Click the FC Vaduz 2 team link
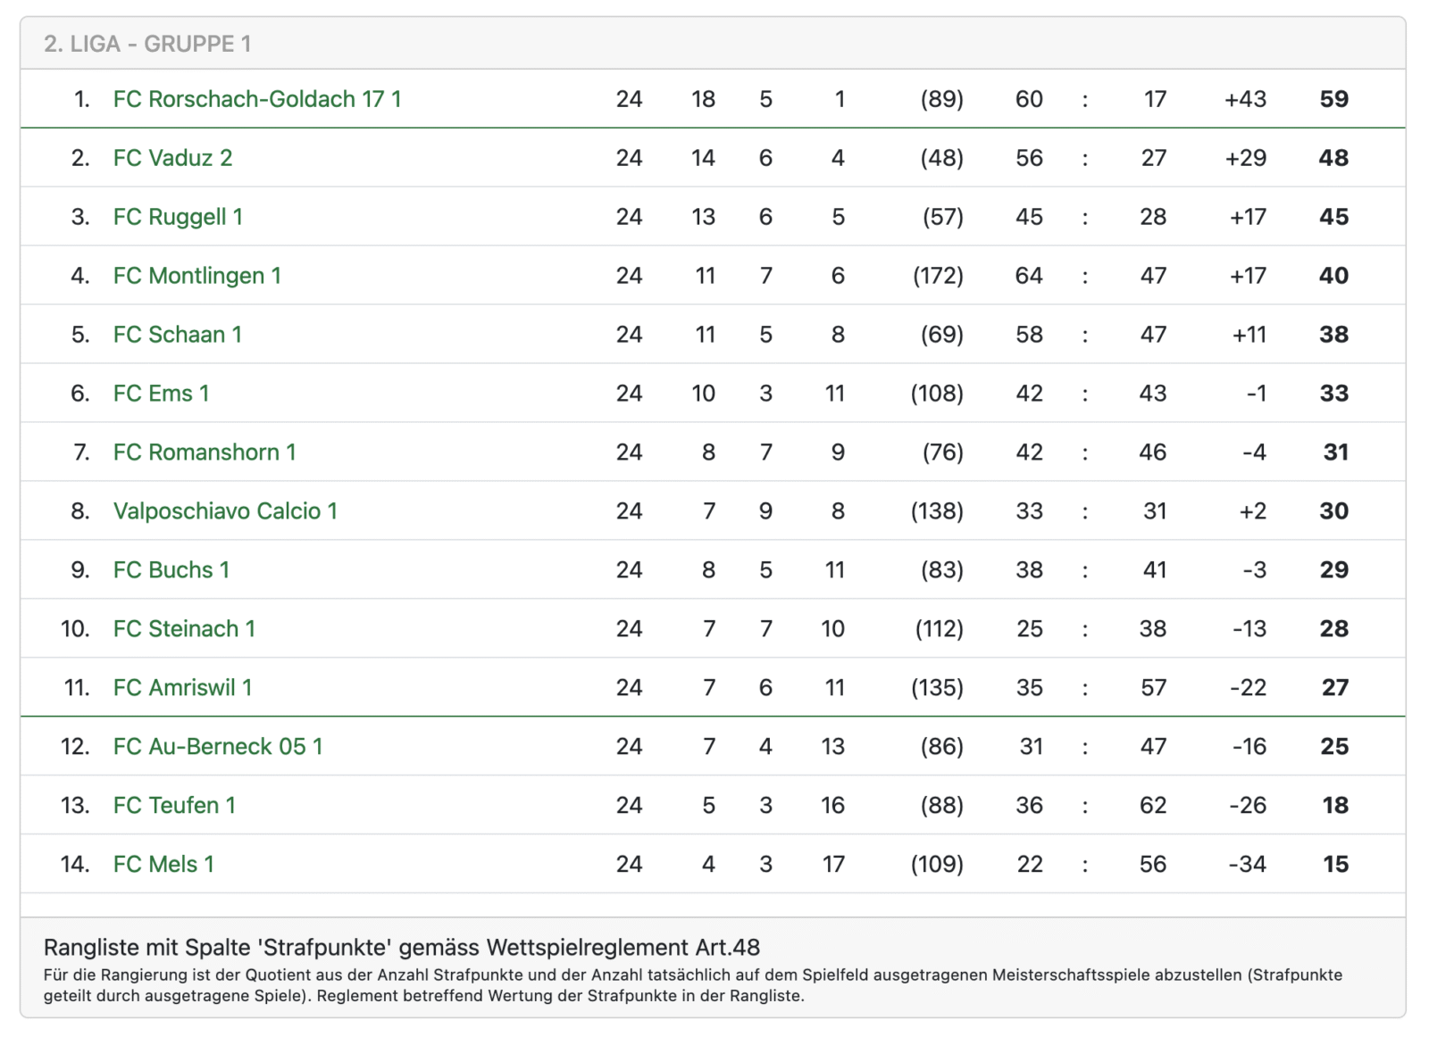Viewport: 1429px width, 1045px height. [172, 158]
